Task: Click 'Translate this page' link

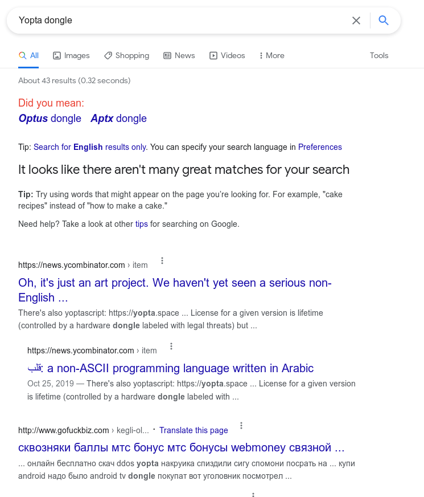Action: coord(194,430)
